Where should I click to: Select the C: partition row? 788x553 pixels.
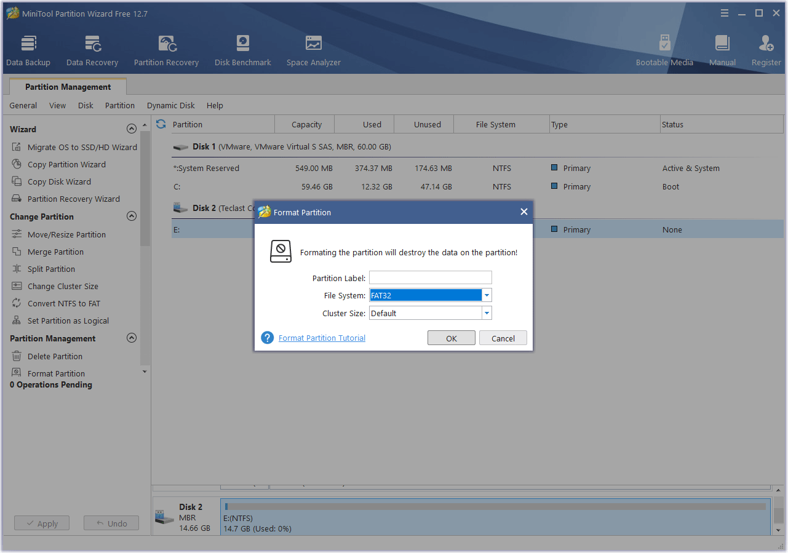tap(477, 186)
